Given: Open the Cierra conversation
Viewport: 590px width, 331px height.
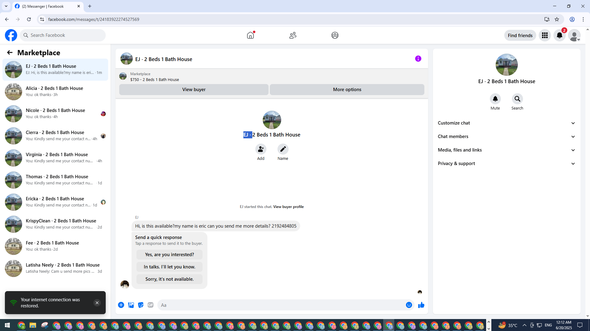Looking at the screenshot, I should (x=55, y=136).
